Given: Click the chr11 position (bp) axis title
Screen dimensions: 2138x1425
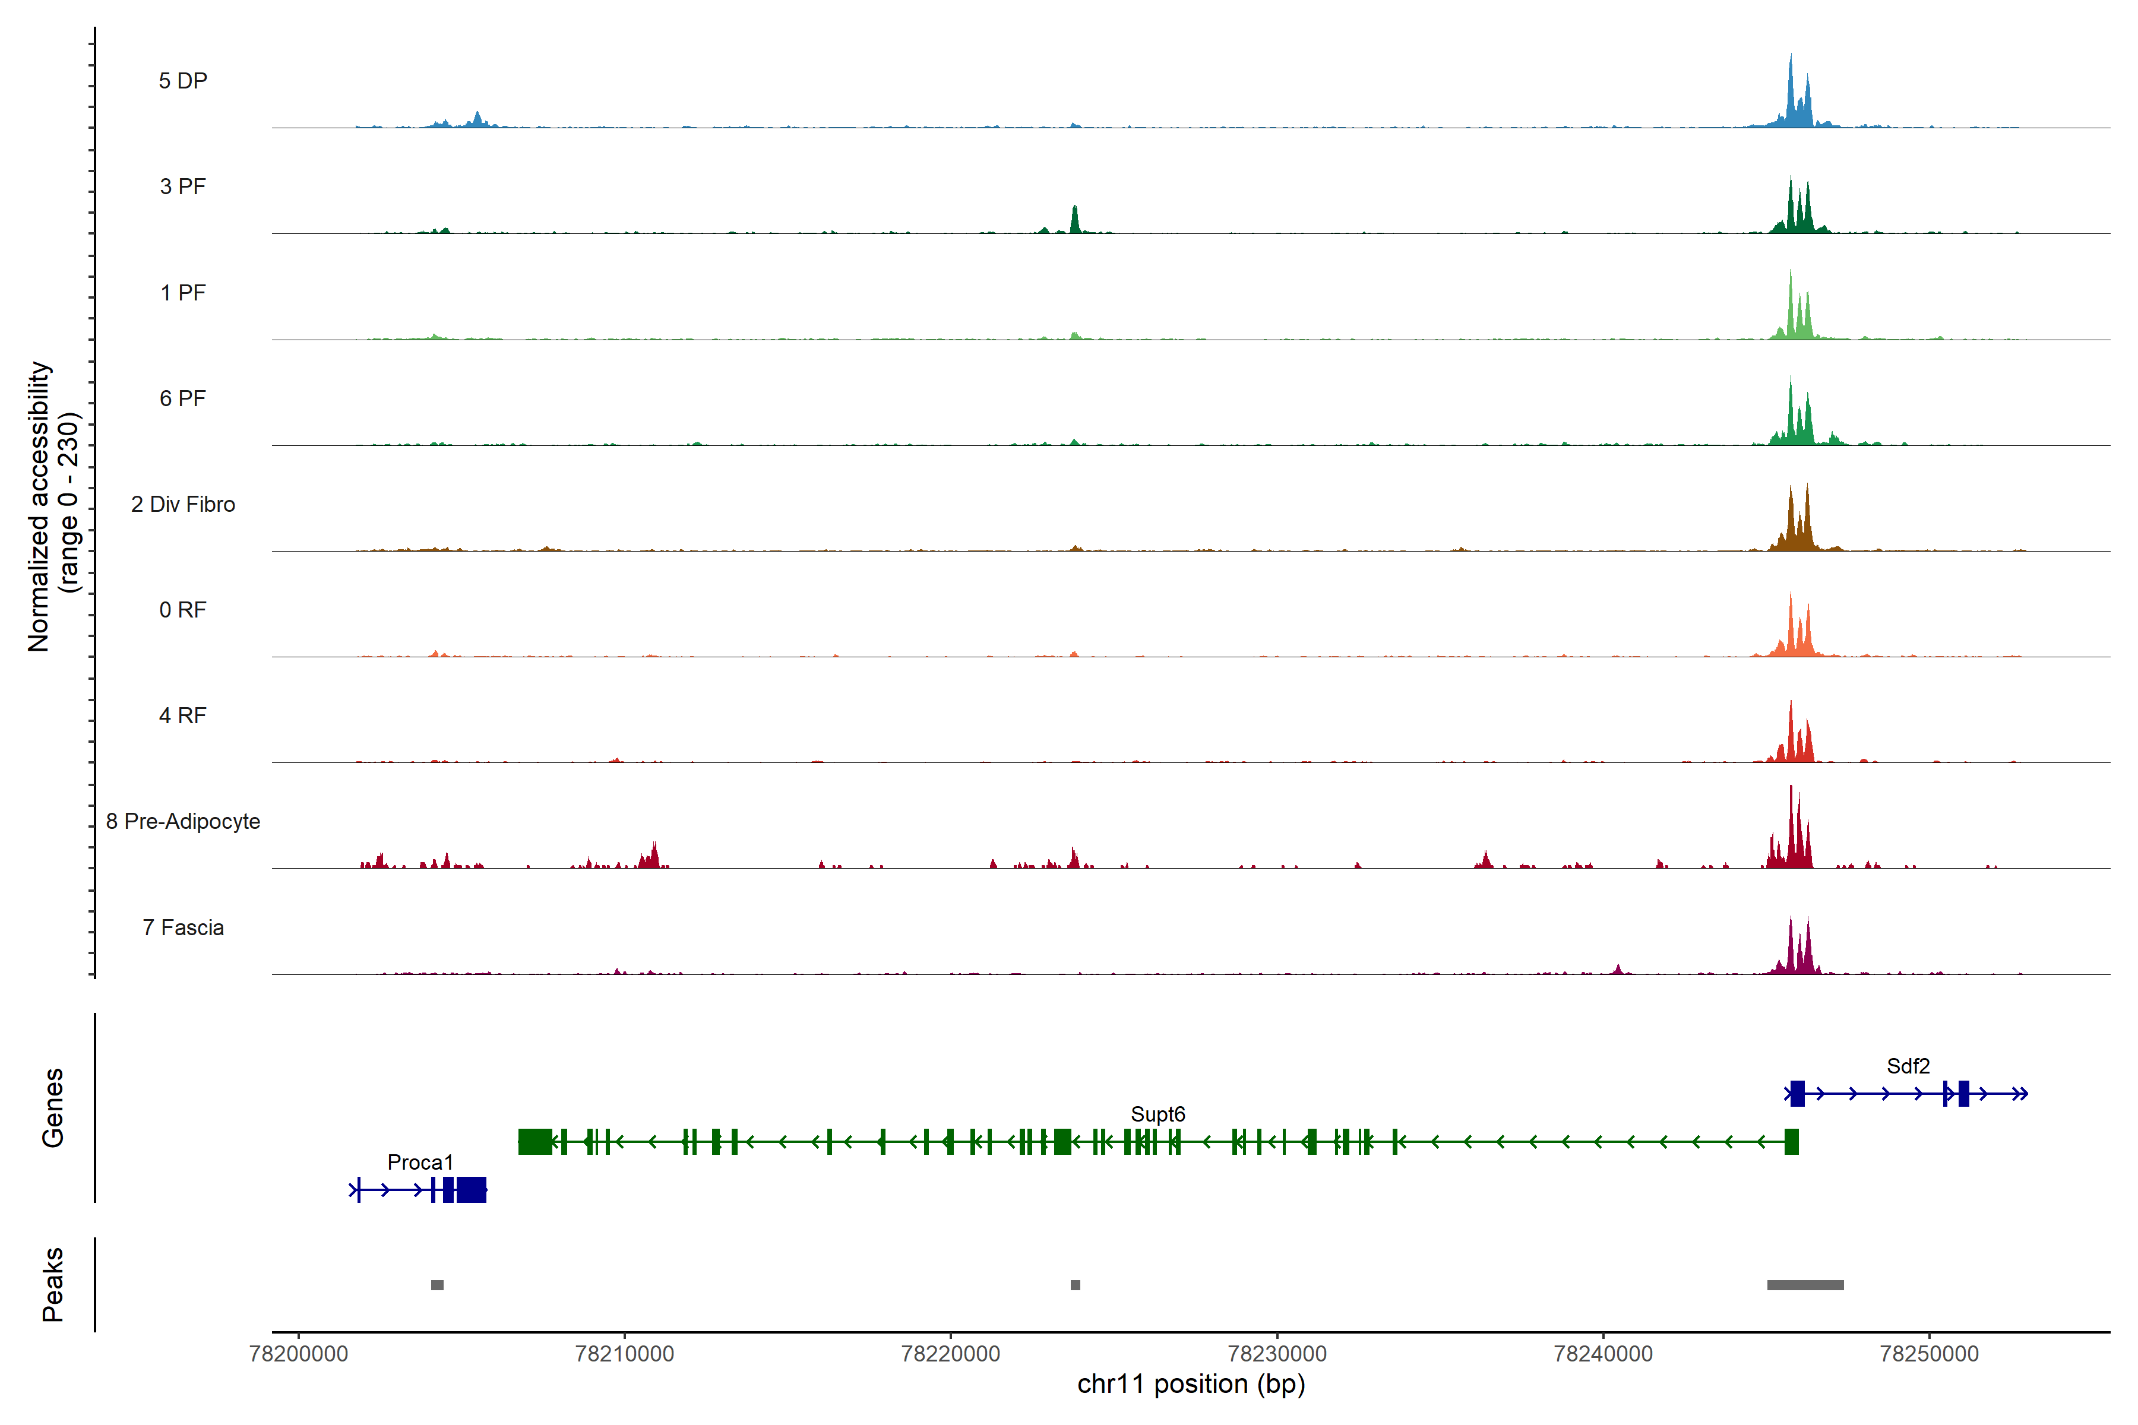Looking at the screenshot, I should pos(1191,1384).
